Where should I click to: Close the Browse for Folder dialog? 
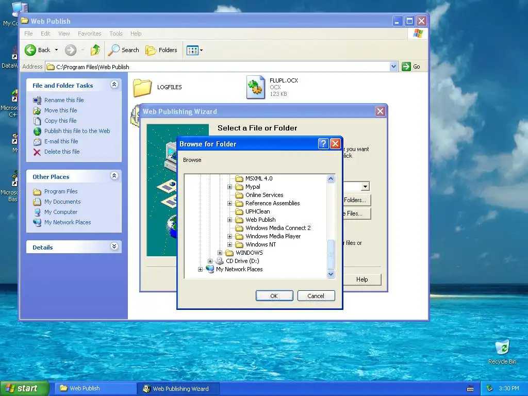pyautogui.click(x=335, y=144)
